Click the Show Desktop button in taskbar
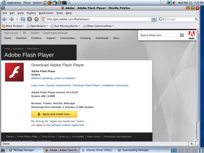 point(3,150)
